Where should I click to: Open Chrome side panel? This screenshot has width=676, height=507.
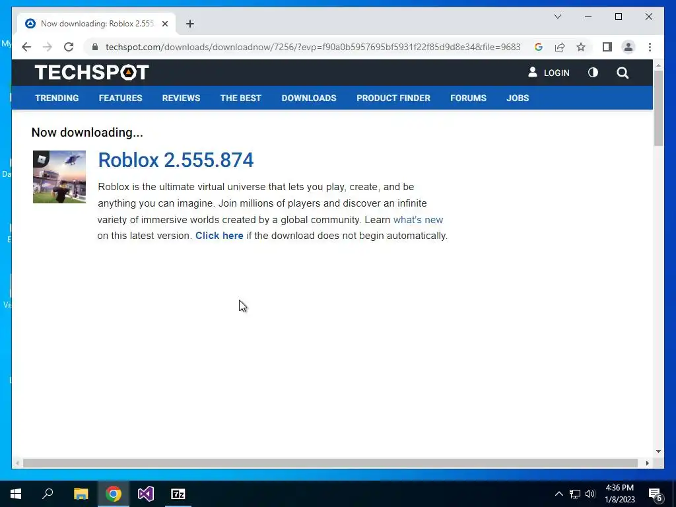tap(607, 47)
